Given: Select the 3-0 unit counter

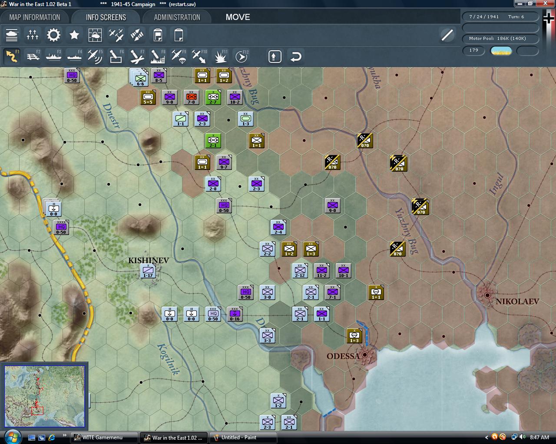Looking at the screenshot, I should click(x=267, y=292).
